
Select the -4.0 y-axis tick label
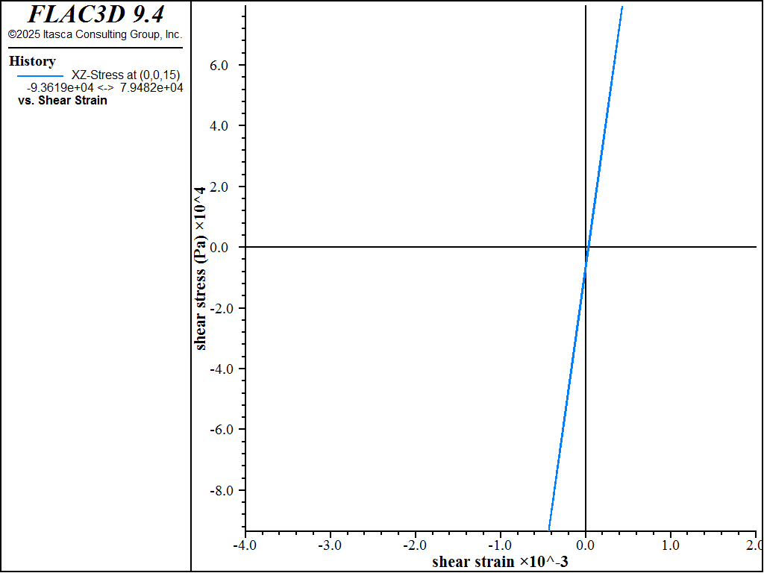point(225,369)
